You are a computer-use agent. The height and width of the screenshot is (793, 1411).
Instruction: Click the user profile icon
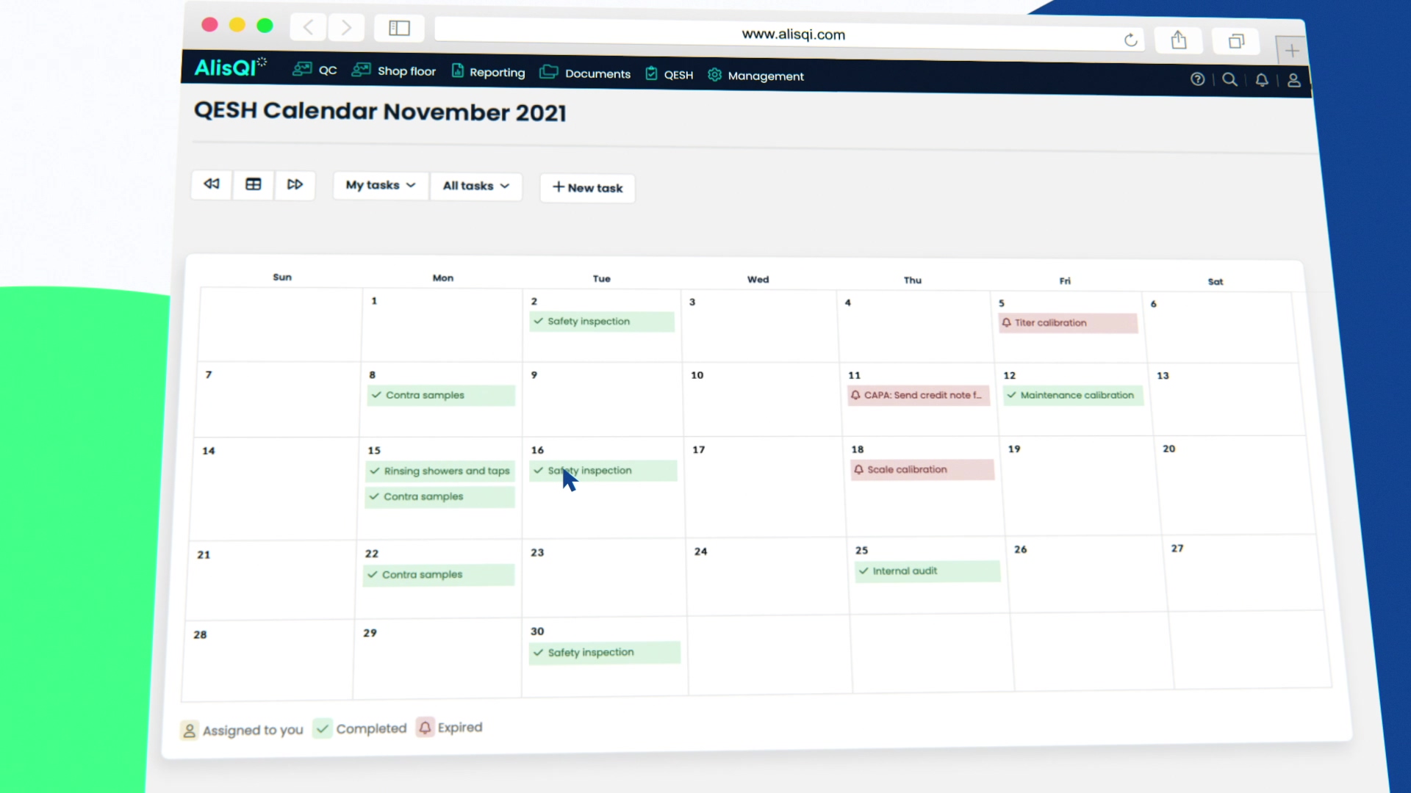[1294, 81]
